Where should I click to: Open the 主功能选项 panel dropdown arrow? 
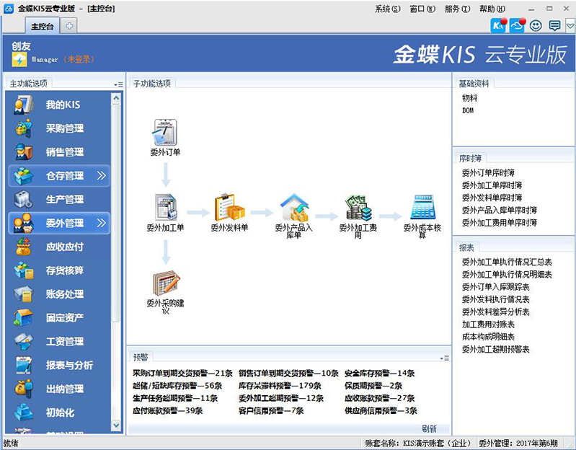[118, 84]
